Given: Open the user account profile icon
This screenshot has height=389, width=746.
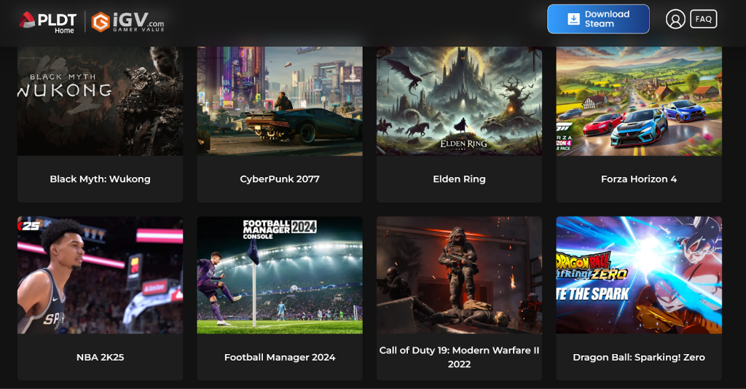Looking at the screenshot, I should coord(675,20).
